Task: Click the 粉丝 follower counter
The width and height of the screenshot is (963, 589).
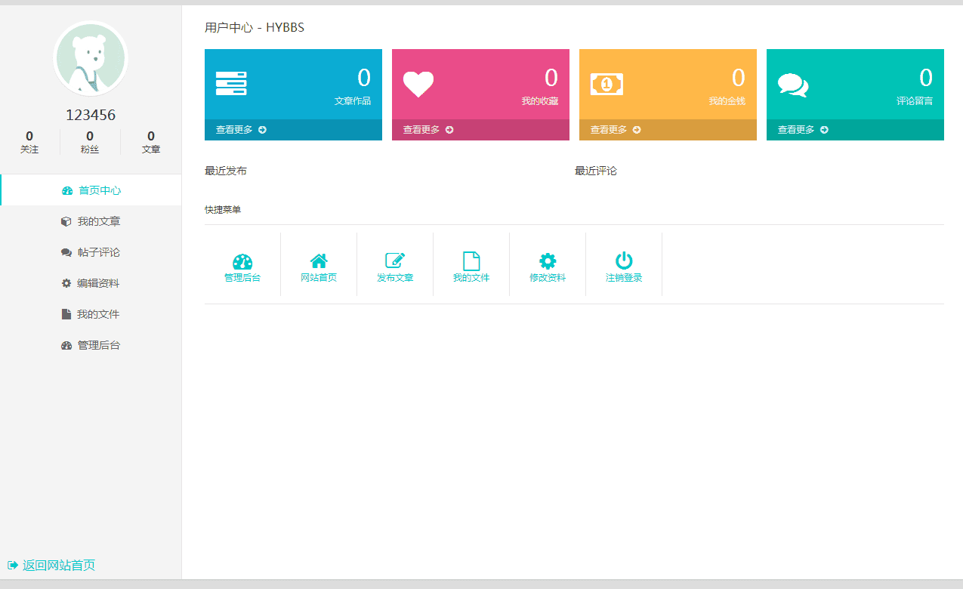Action: click(89, 142)
